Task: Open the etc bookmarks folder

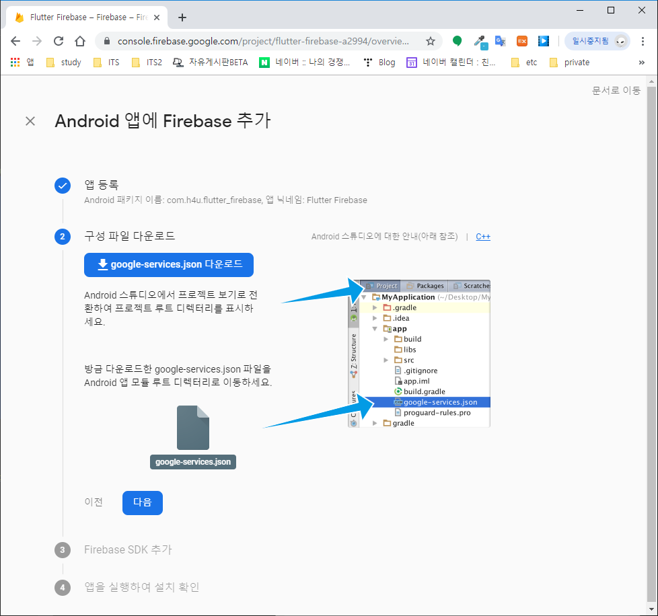Action: [524, 63]
